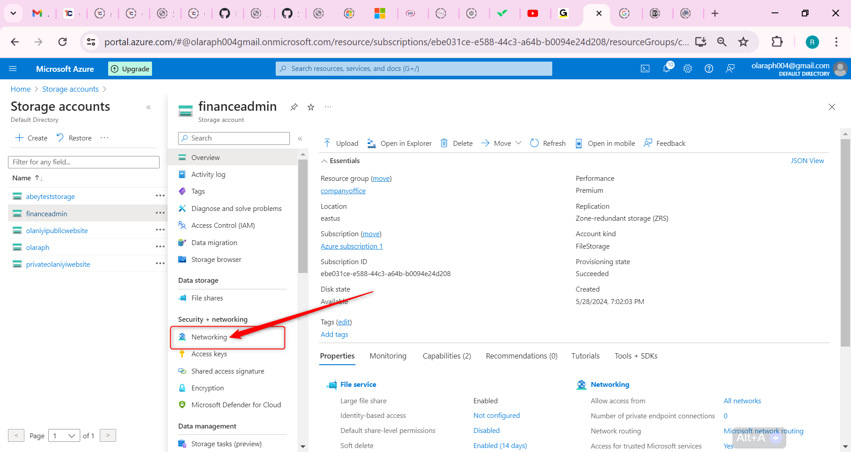Pin financeadmin to the dashboard

pos(294,107)
